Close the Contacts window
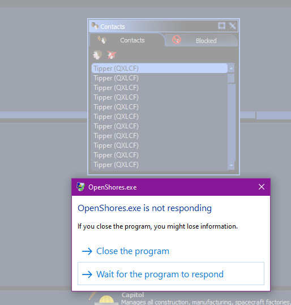The height and width of the screenshot is (305, 291). (233, 25)
